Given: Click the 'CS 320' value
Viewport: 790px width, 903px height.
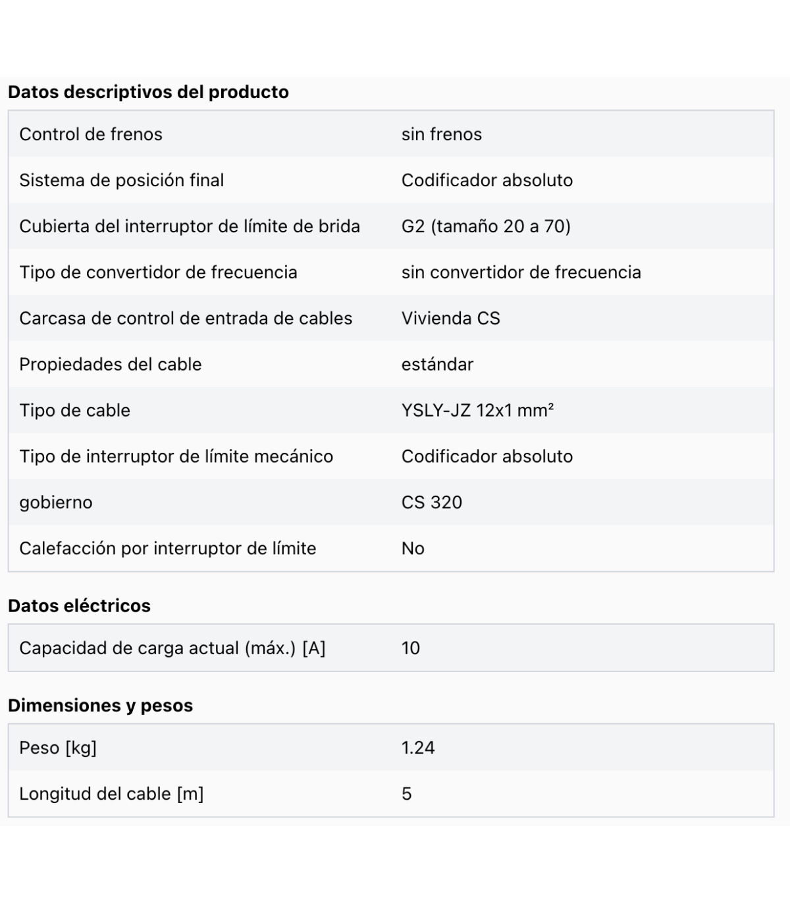Looking at the screenshot, I should 432,503.
